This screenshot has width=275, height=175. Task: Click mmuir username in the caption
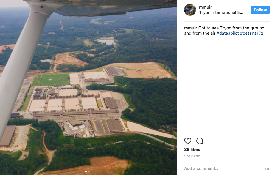coord(191,28)
